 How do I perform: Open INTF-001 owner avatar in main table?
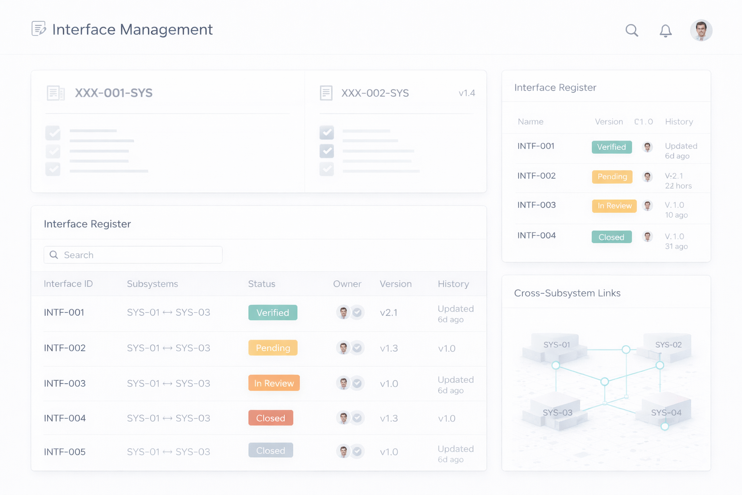click(343, 312)
